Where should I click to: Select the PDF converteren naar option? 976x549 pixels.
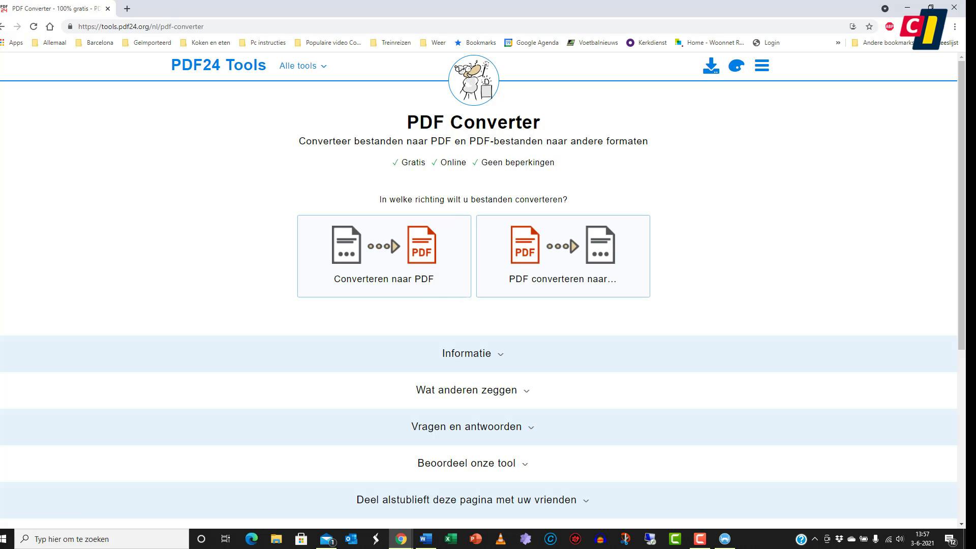pos(563,256)
